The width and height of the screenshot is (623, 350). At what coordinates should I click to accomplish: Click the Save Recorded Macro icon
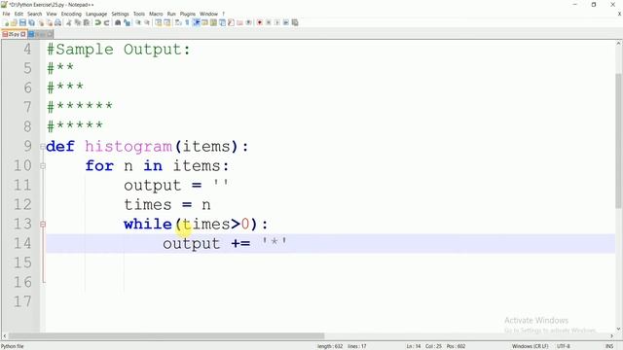(x=295, y=22)
